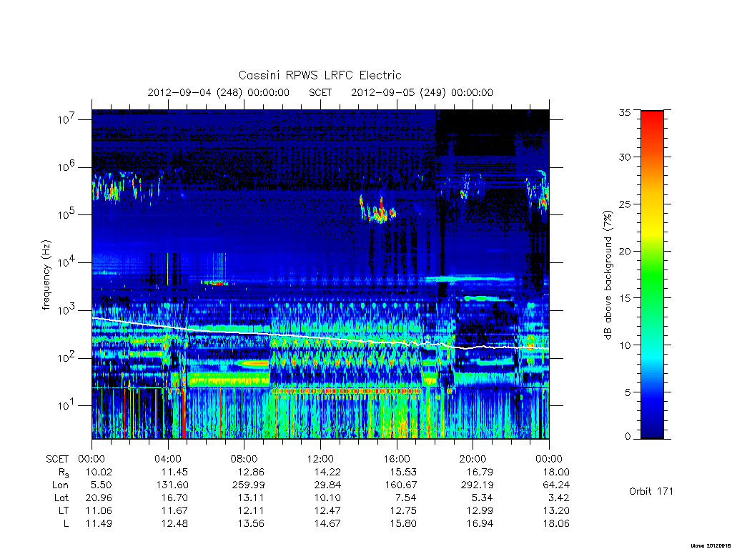The width and height of the screenshot is (732, 549).
Task: Click the frequency tick label 10^5
Action: pos(66,214)
